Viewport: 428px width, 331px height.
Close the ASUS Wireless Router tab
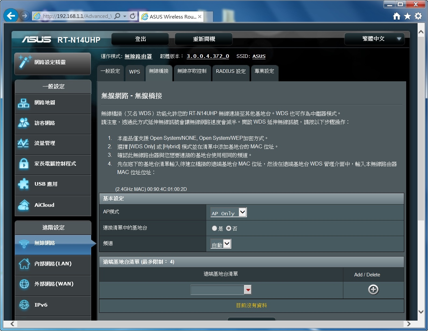[200, 17]
